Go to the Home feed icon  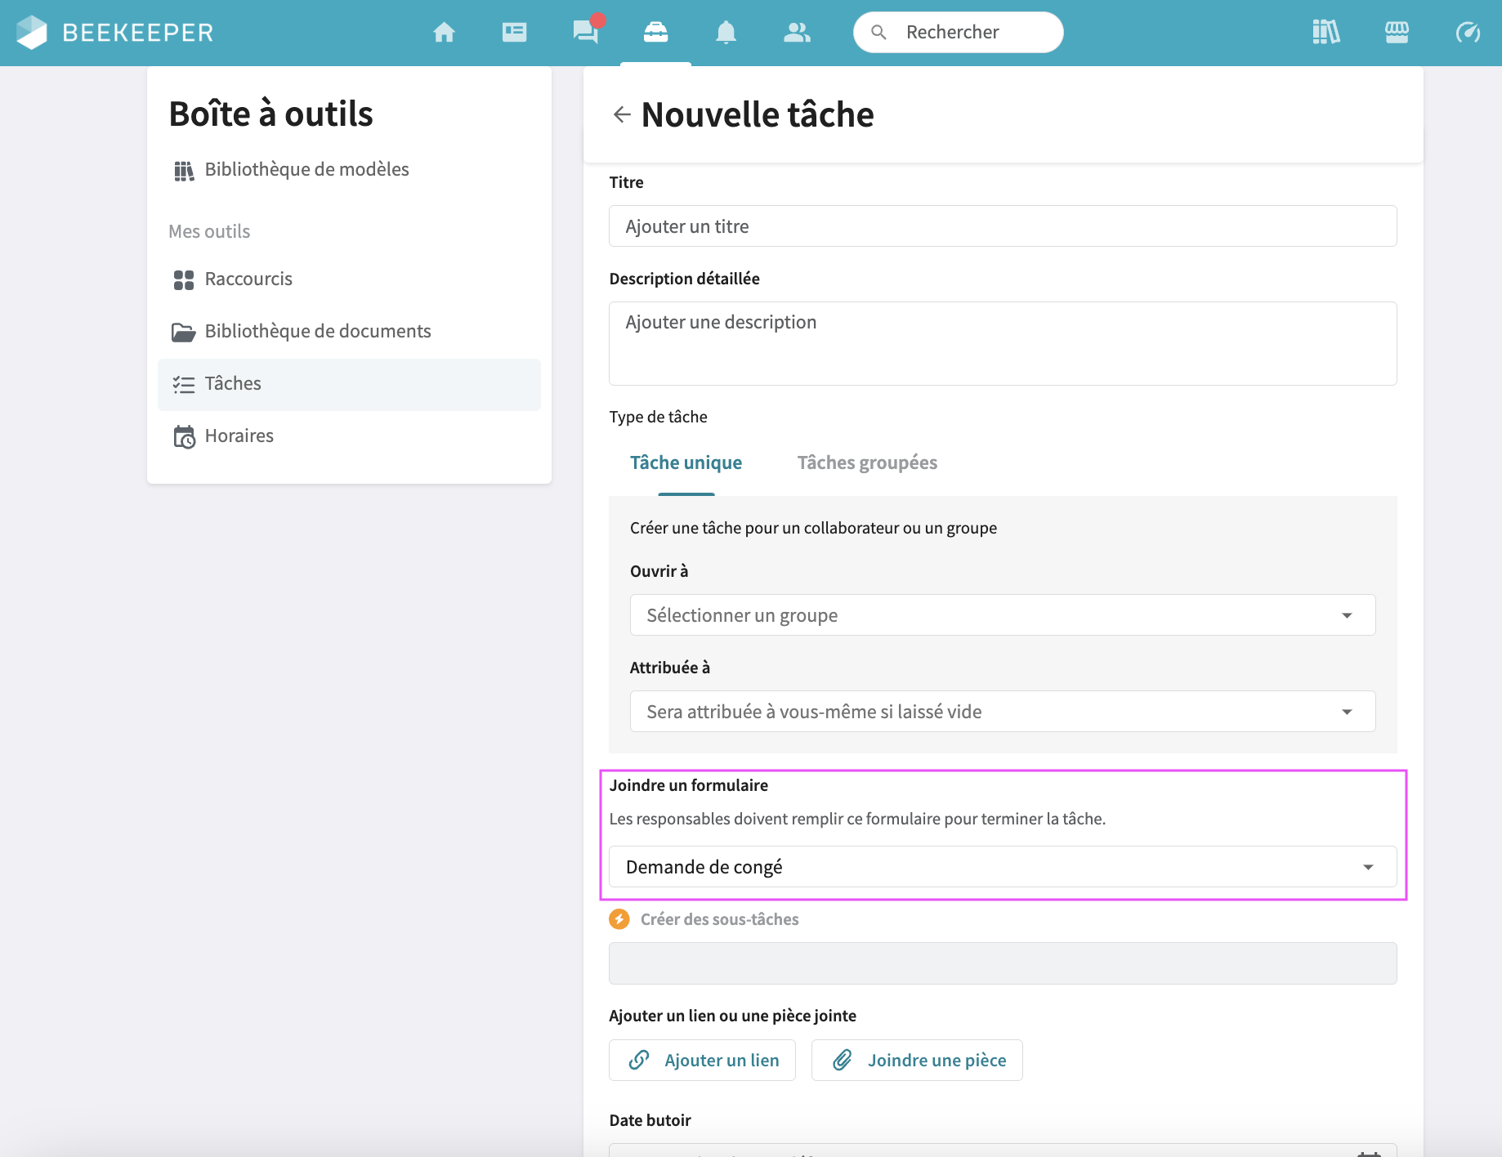pyautogui.click(x=444, y=33)
